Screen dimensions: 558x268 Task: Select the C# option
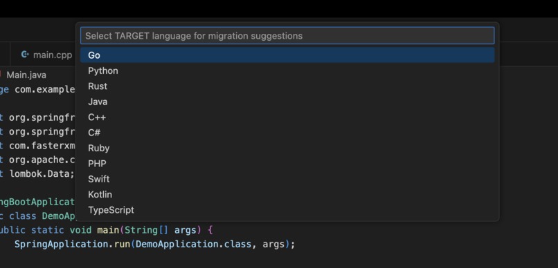point(287,133)
